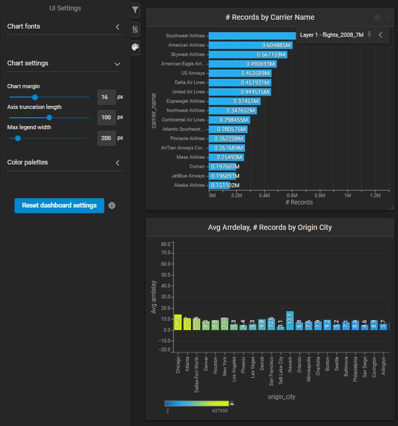398x426 pixels.
Task: Click the Max legend width slider handle
Action: click(x=18, y=139)
